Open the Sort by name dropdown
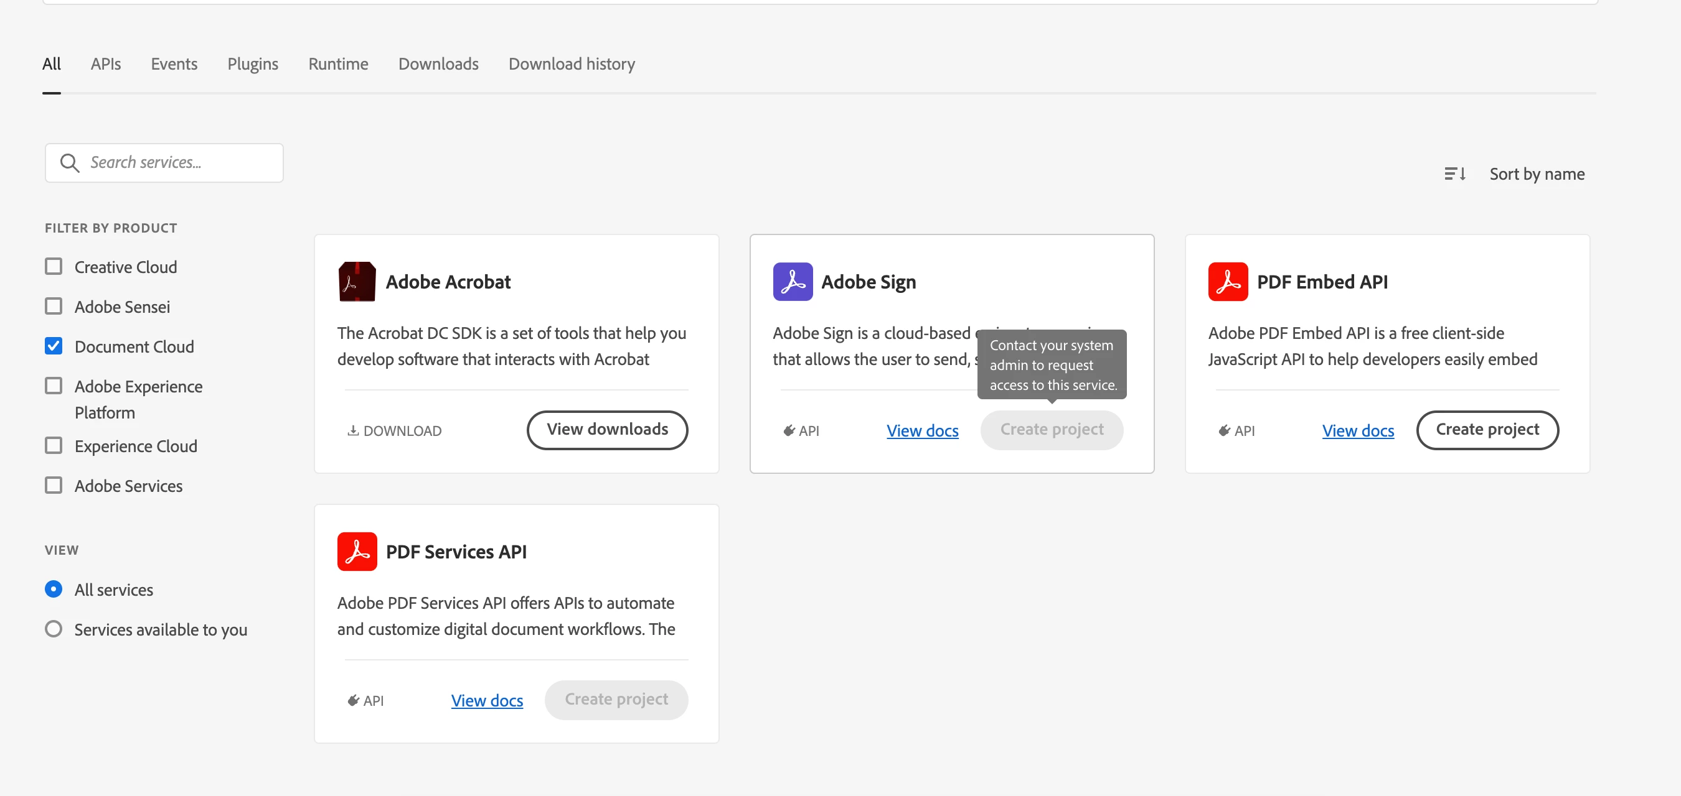Image resolution: width=1681 pixels, height=796 pixels. coord(1536,174)
